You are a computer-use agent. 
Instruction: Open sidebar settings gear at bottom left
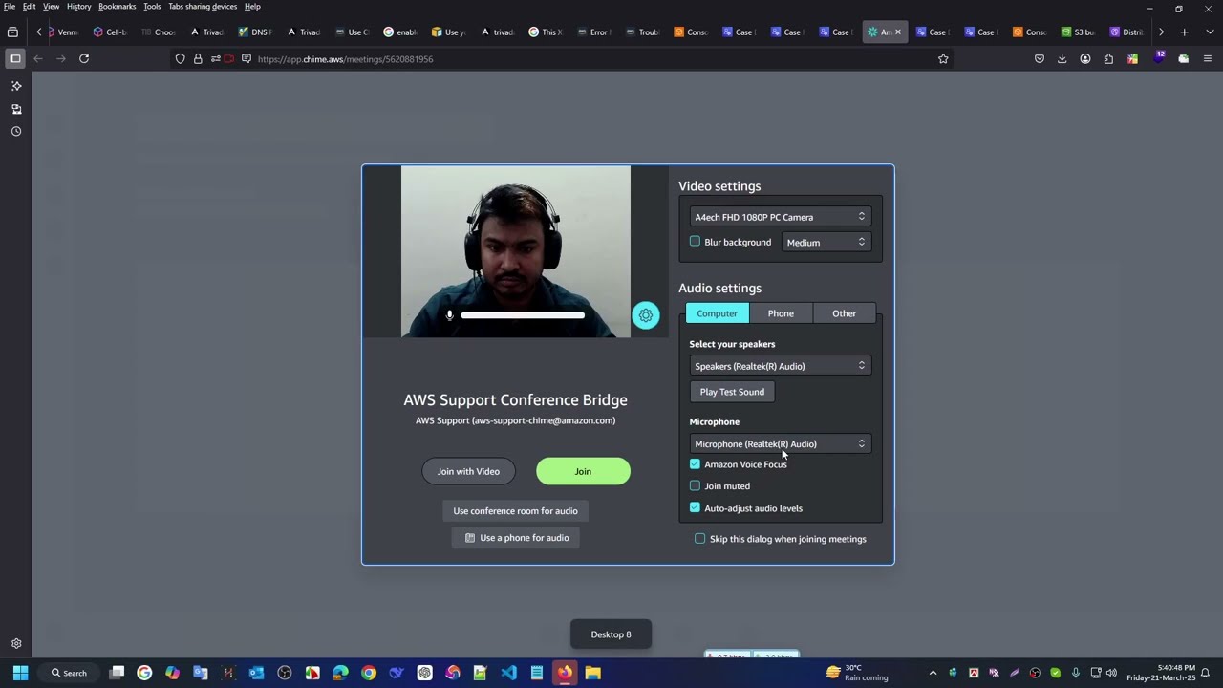coord(16,644)
